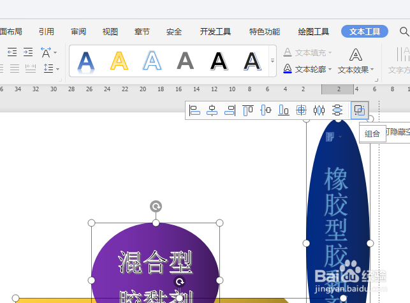
Task: Apply black with blue shadow text style
Action: pos(252,61)
